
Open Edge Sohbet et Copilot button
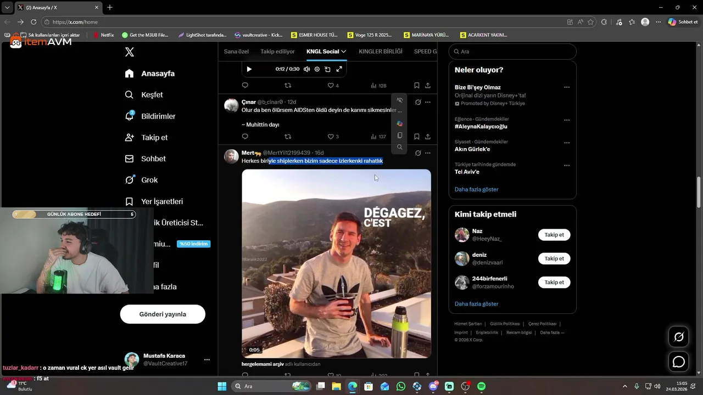[x=683, y=22]
